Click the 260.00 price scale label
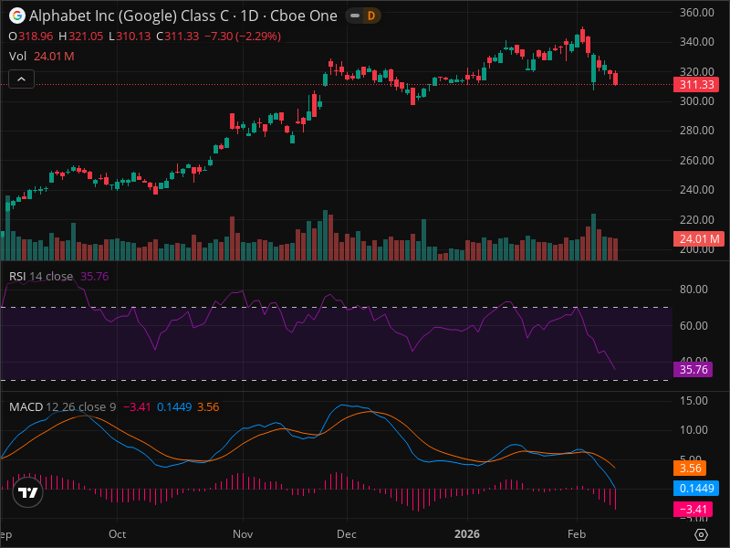This screenshot has height=548, width=730. (696, 161)
